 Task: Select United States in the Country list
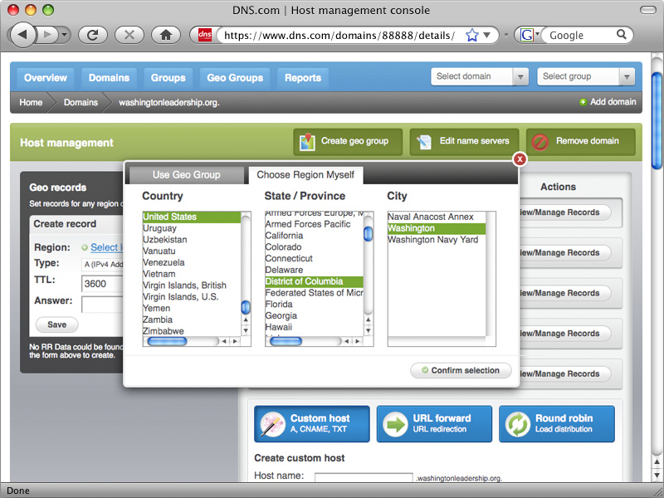coord(192,217)
